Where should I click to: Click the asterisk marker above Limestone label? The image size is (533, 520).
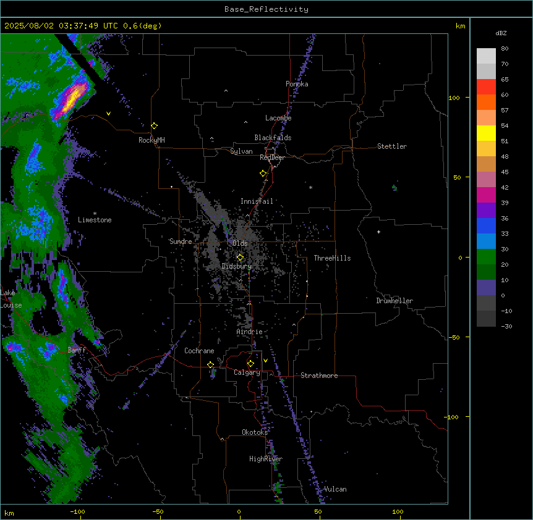[95, 214]
